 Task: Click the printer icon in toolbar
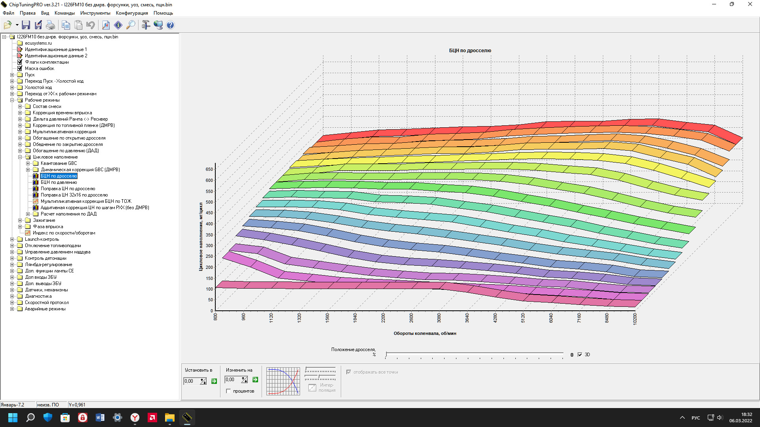pos(50,25)
